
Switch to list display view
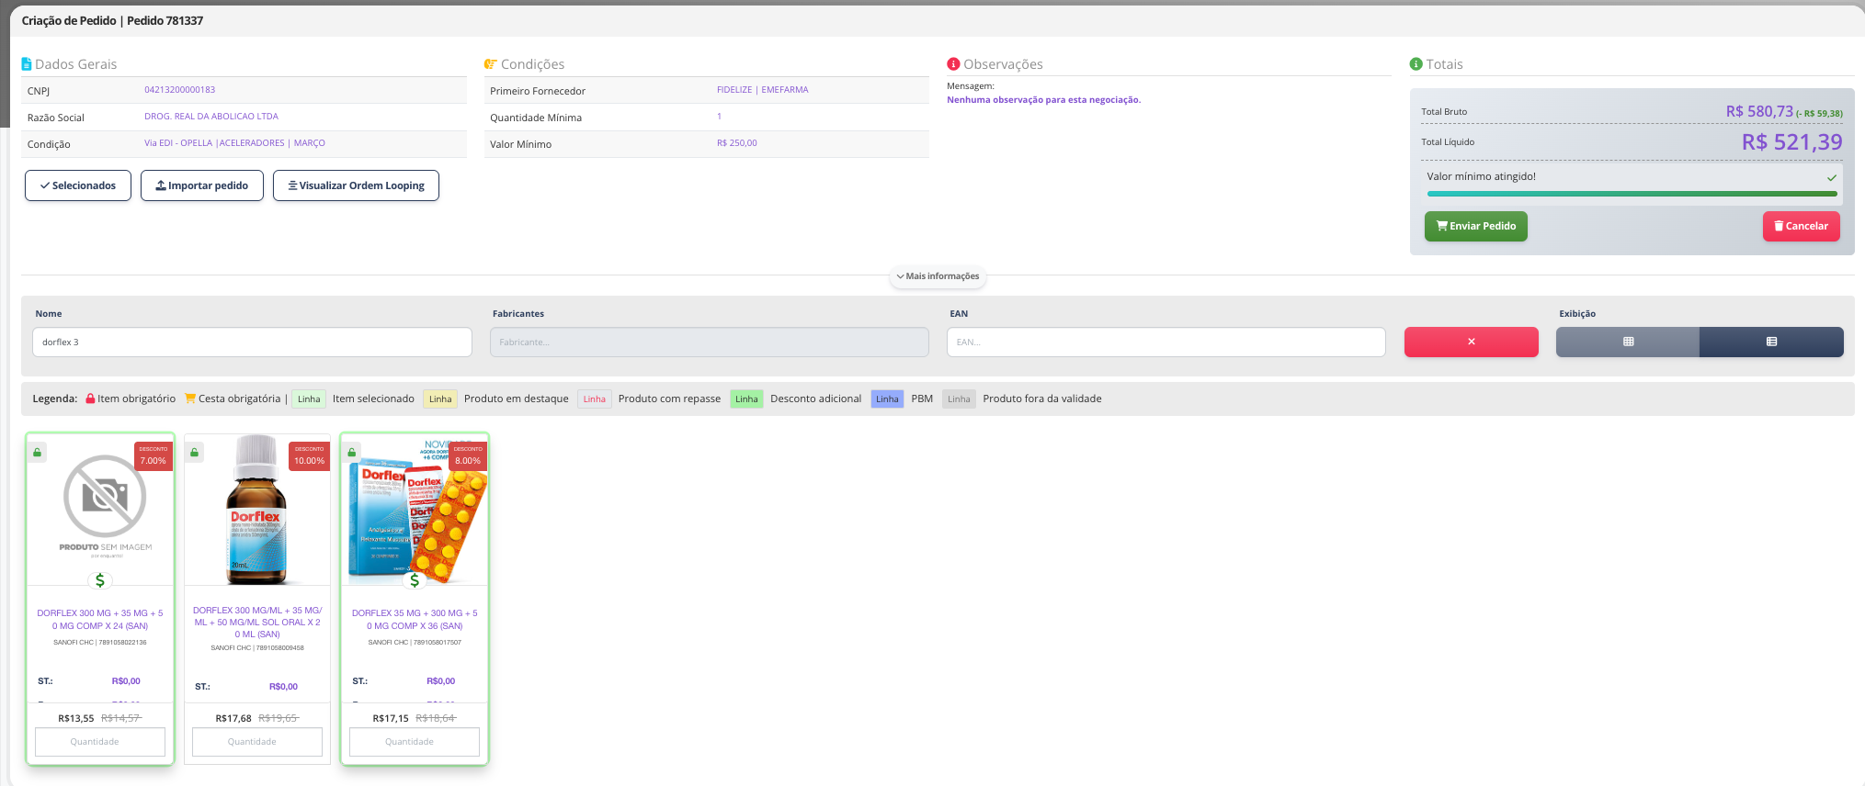tap(1771, 342)
